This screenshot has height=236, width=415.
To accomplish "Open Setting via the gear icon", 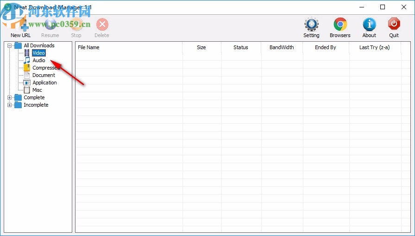I will [311, 25].
